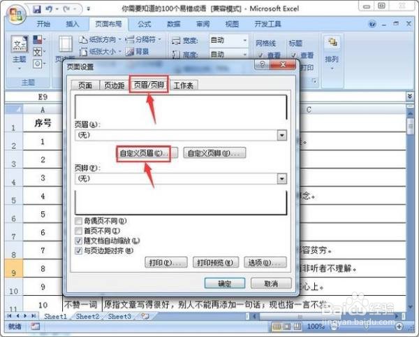419x337 pixels.
Task: Go to last sheet navigation arrow
Action: (34, 316)
